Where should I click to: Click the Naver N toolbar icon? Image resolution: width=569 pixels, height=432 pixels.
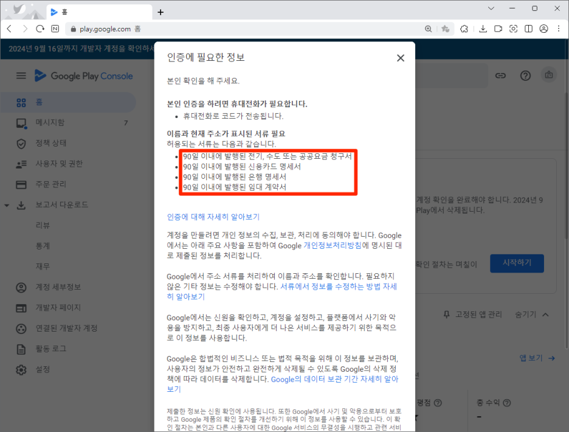click(55, 29)
